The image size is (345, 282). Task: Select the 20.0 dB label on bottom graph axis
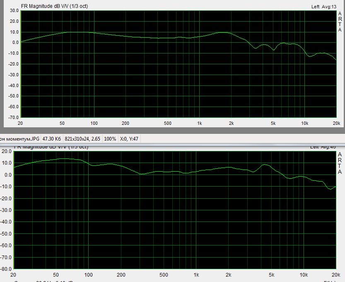7,151
